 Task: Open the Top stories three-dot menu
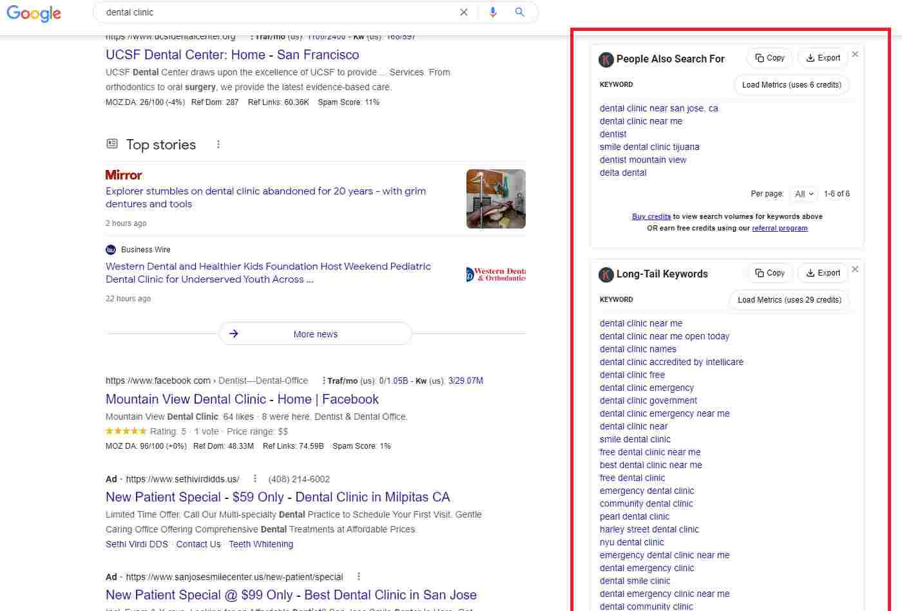tap(218, 144)
